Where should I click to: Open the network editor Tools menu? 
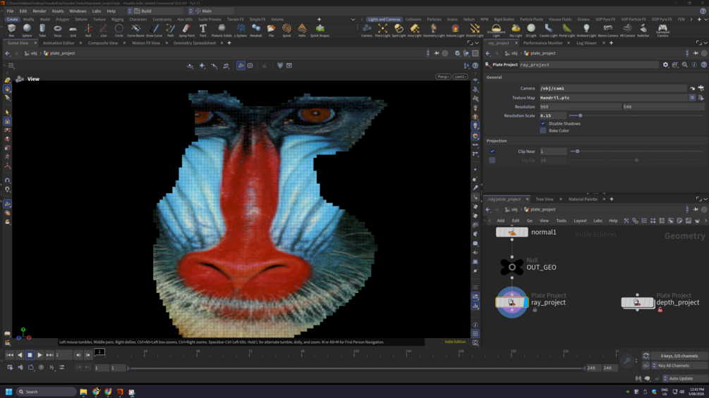pos(561,220)
